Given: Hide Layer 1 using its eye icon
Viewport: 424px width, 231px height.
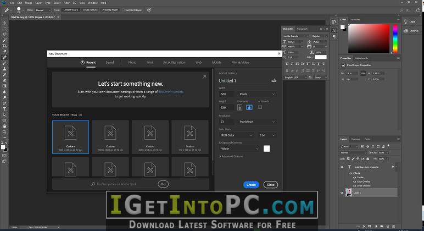Looking at the screenshot, I should [342, 193].
